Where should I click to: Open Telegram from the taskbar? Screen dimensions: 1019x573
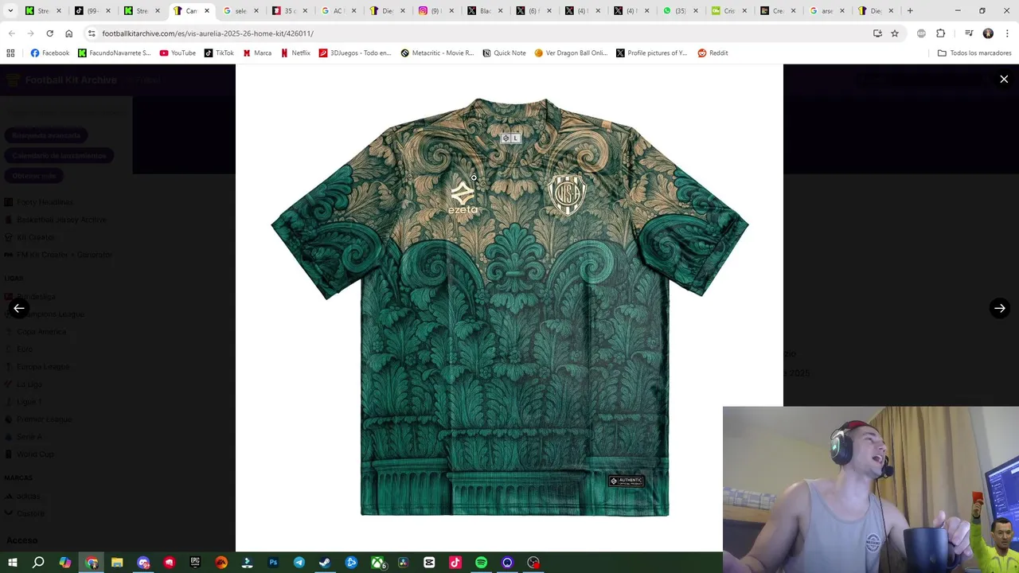coord(299,563)
